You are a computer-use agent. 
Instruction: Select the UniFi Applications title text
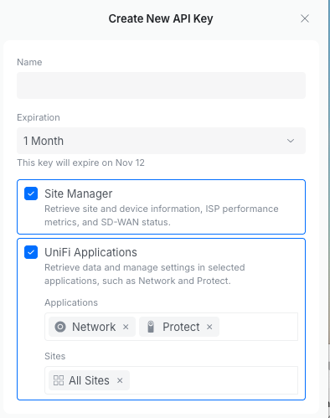pos(90,252)
